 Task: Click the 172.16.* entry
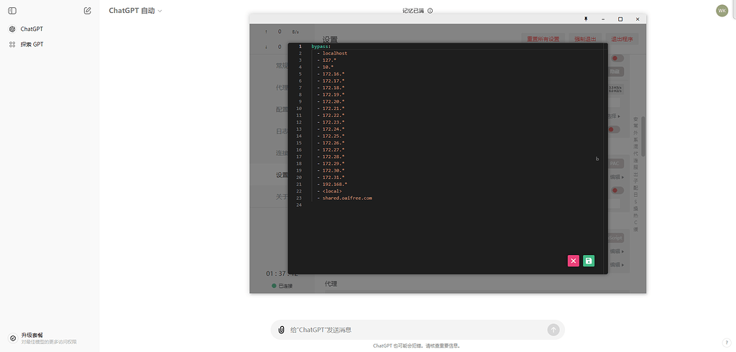click(x=333, y=74)
